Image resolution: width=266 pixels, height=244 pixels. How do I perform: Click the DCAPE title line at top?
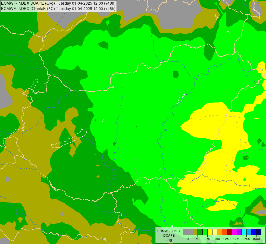(x=58, y=3)
